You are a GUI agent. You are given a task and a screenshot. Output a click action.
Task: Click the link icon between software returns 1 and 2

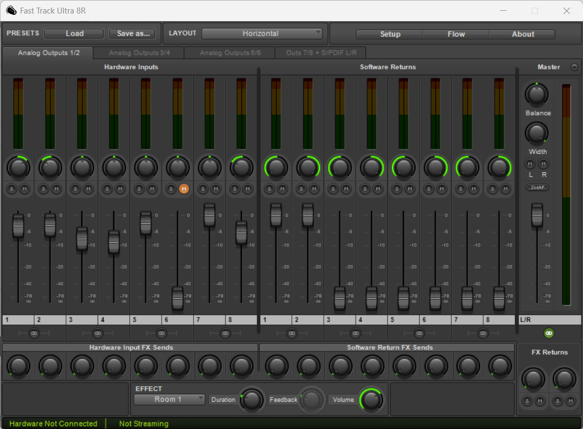(292, 333)
